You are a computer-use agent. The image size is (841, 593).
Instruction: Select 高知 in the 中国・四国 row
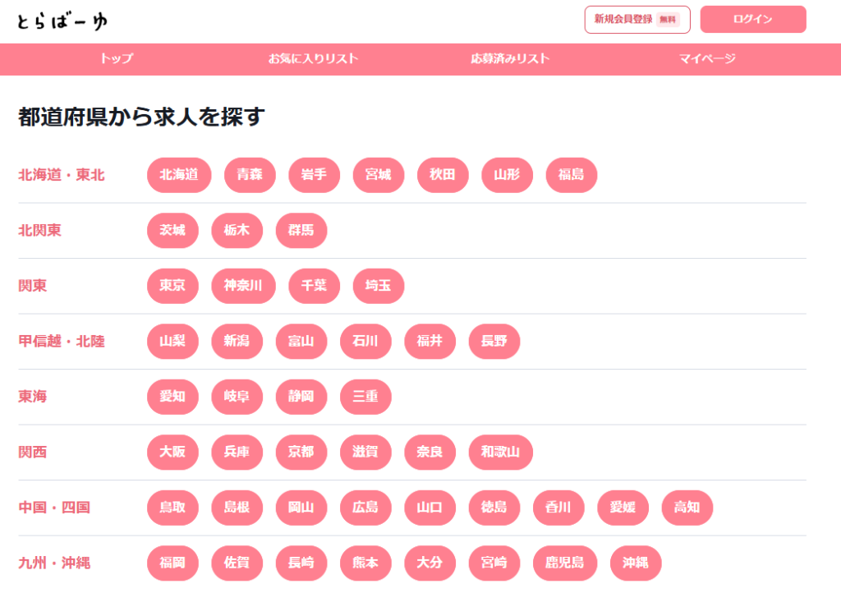687,508
